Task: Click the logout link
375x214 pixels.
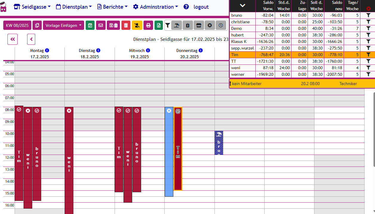Action: 201,7
